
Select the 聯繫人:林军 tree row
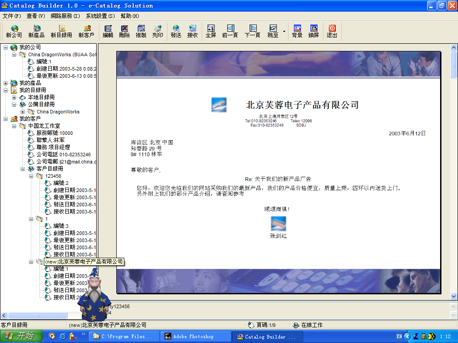[x=50, y=140]
